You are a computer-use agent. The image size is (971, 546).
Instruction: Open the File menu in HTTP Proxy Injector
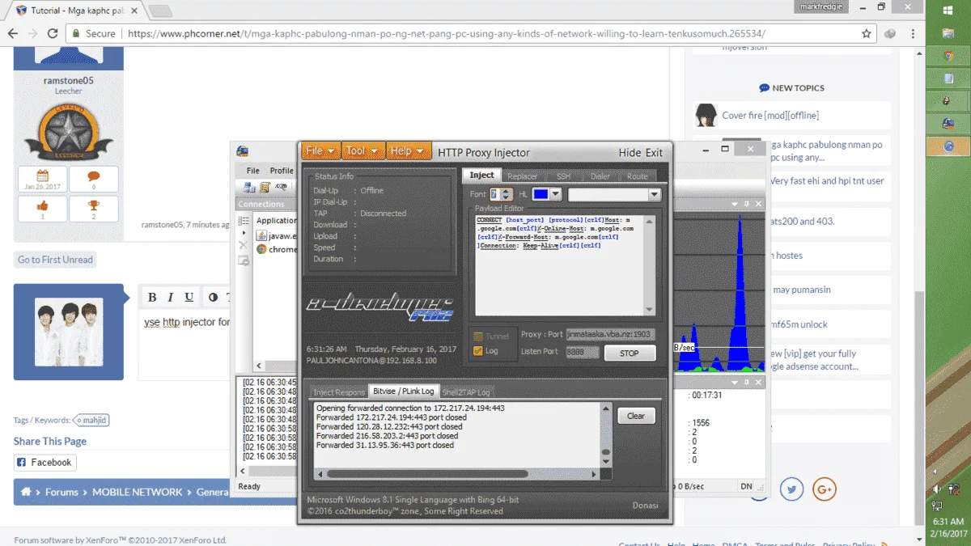tap(320, 151)
